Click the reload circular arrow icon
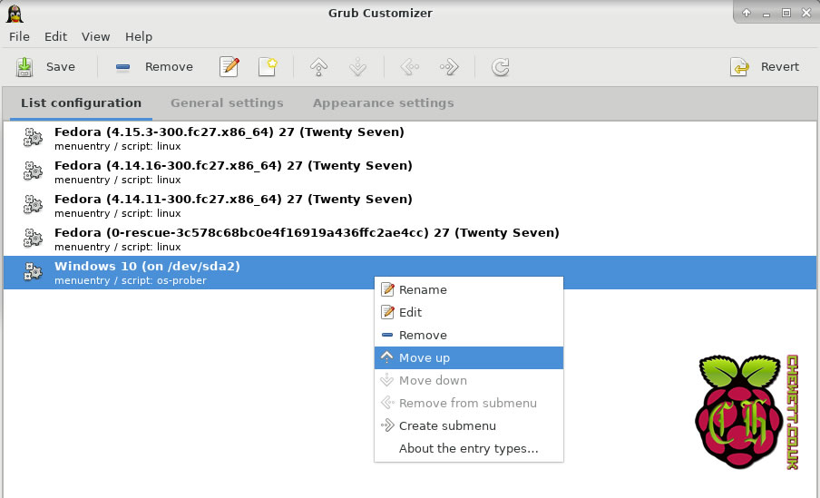Viewport: 820px width, 498px height. click(x=500, y=66)
